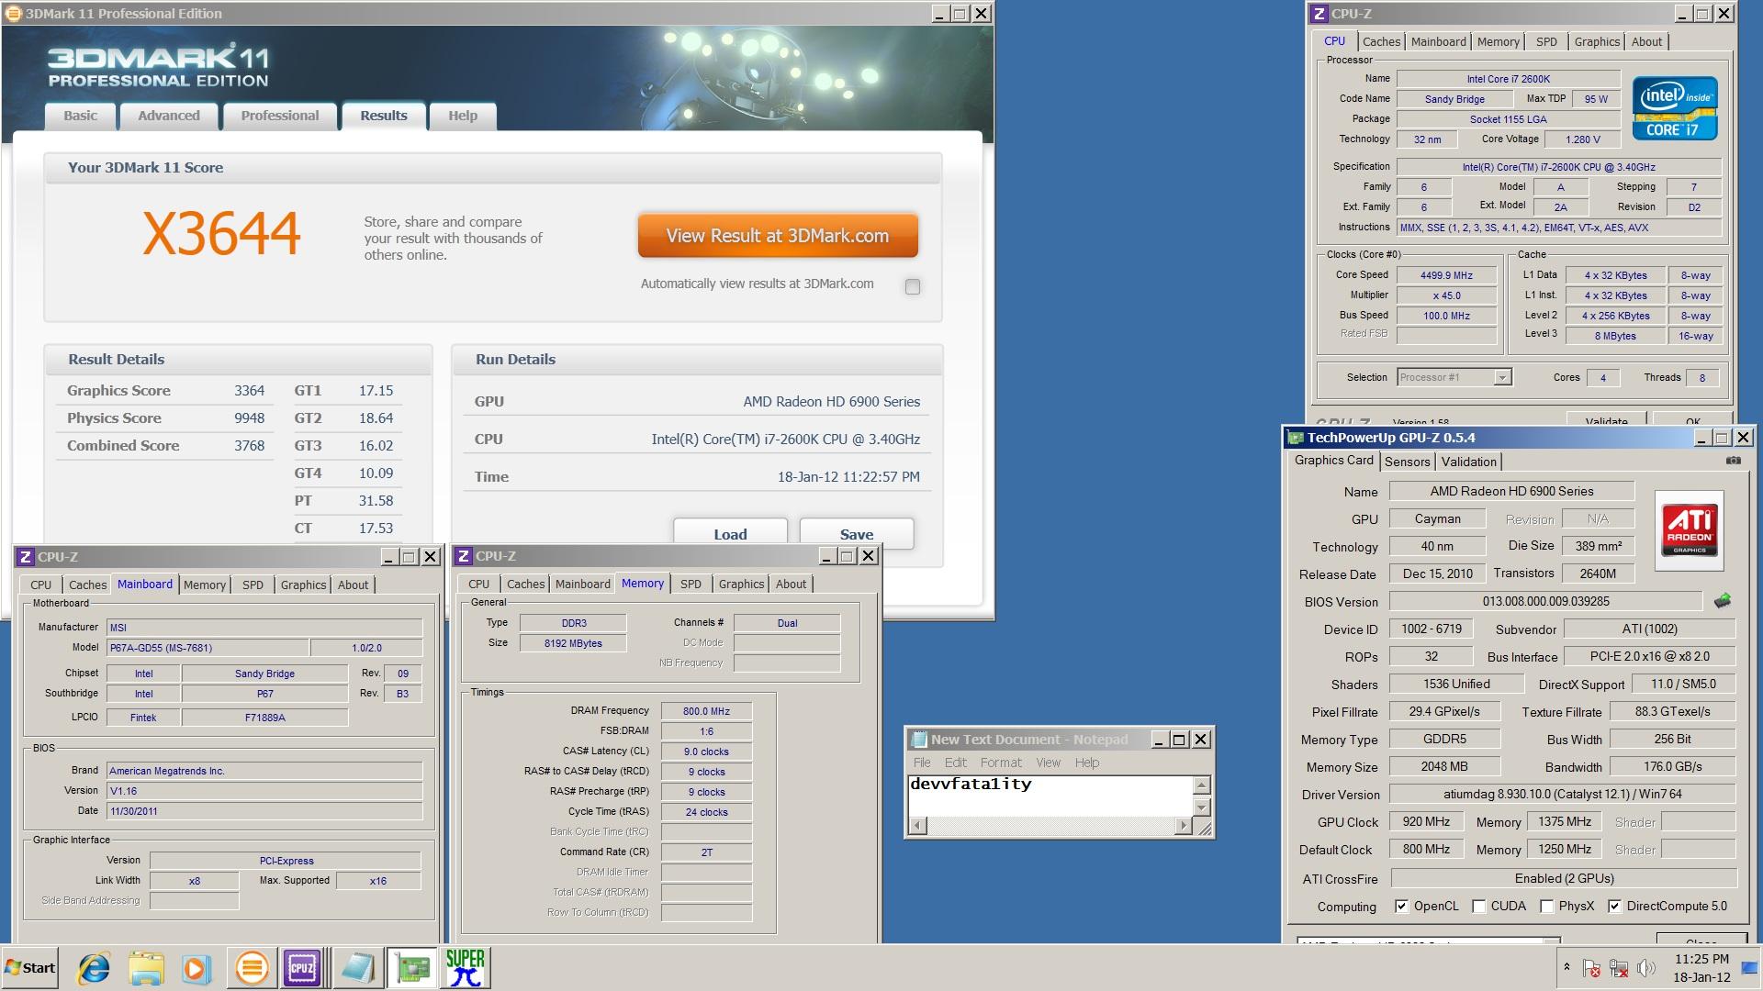
Task: Open the Validation tab in GPU-Z
Action: click(x=1468, y=462)
